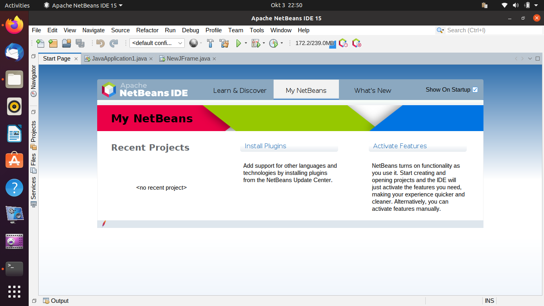Click the Undo arrow icon
The image size is (544, 306).
click(100, 43)
